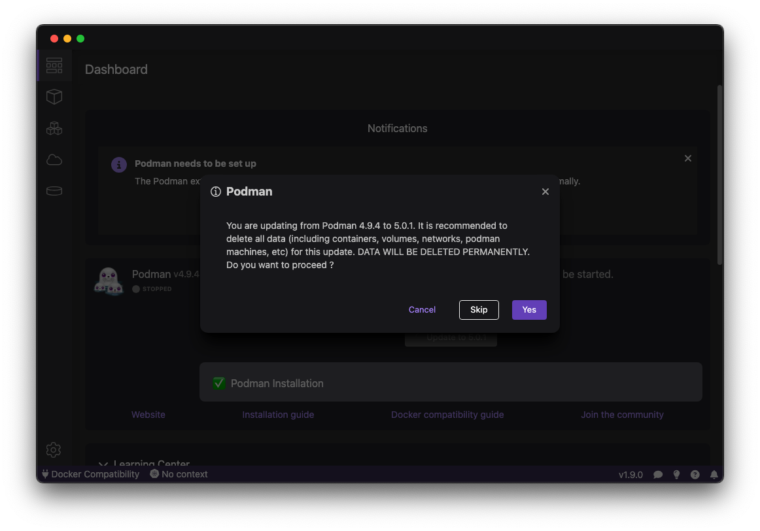Image resolution: width=760 pixels, height=531 pixels.
Task: Confirm the update with Yes
Action: 529,310
